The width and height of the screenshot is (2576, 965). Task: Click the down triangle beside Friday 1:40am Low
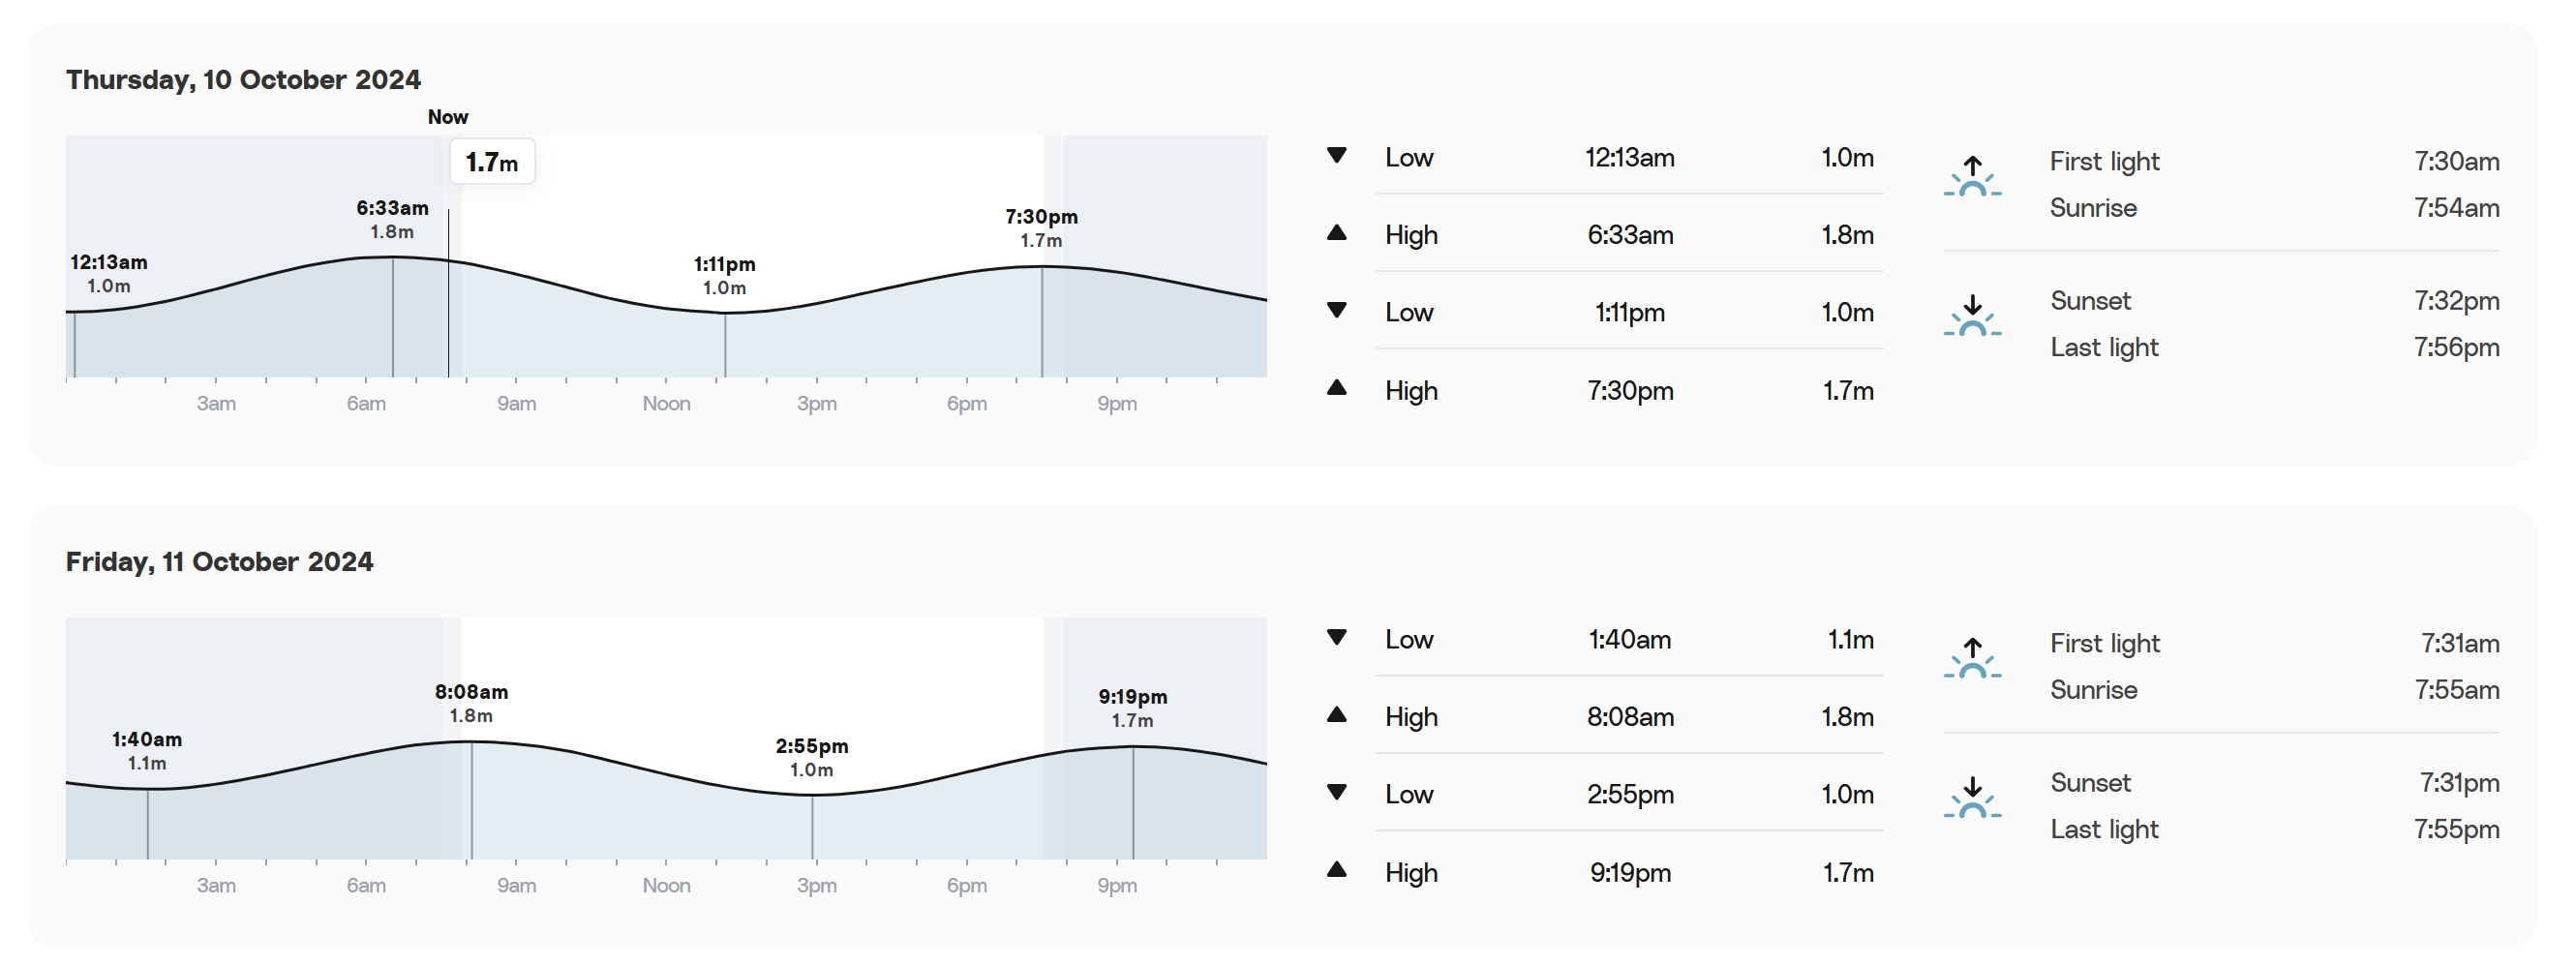coord(1336,638)
